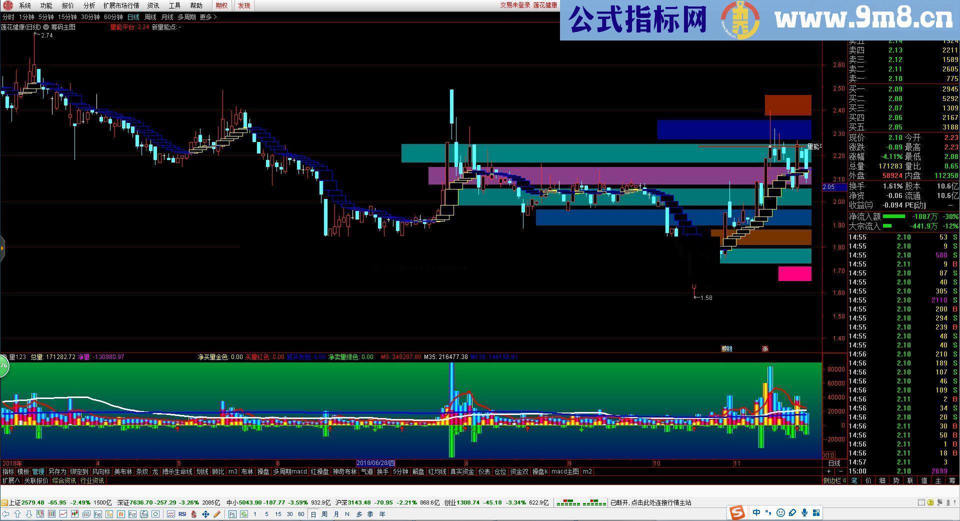The height and width of the screenshot is (521, 960).
Task: Click the back arrow icon in bottom toolbar
Action: tap(5, 514)
